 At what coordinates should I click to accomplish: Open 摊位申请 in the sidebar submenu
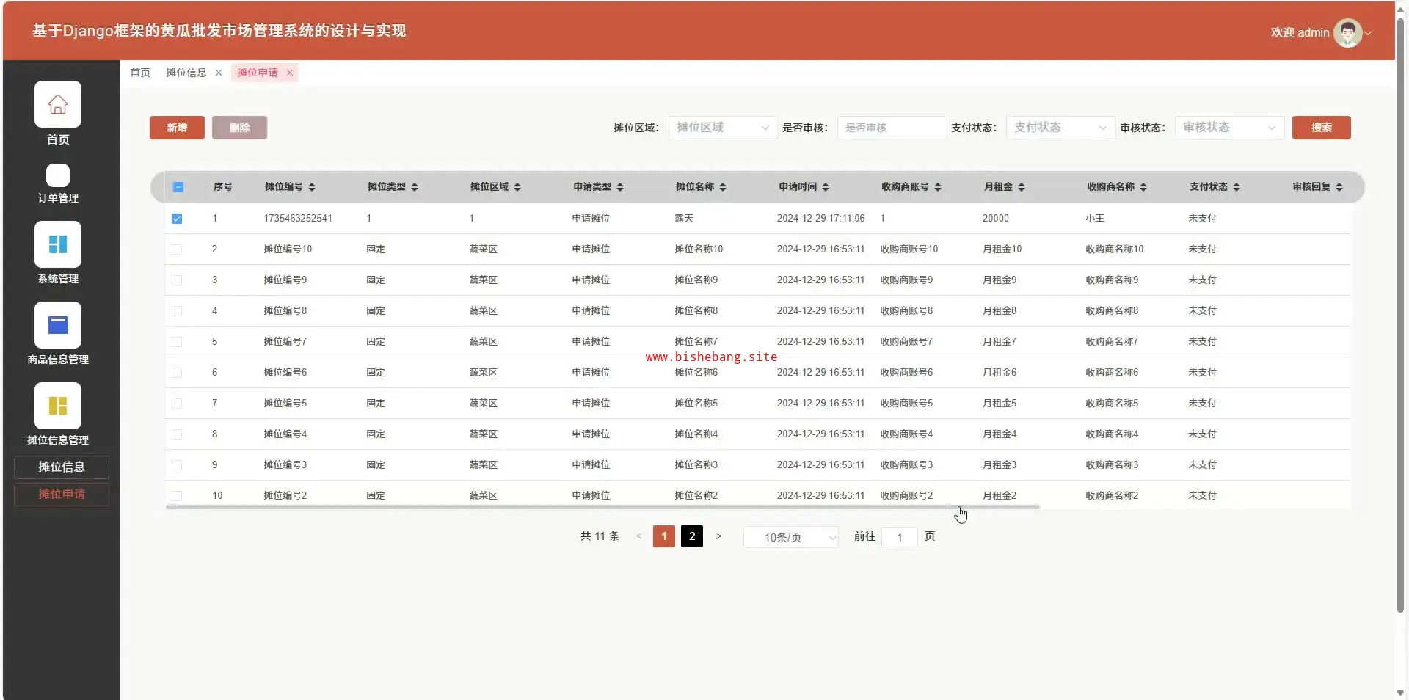62,495
